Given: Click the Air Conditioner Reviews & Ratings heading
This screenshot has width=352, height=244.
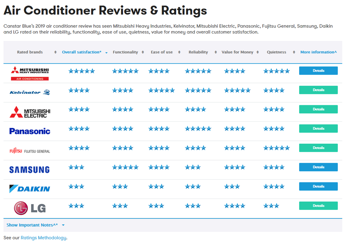Looking at the screenshot, I should (x=105, y=10).
